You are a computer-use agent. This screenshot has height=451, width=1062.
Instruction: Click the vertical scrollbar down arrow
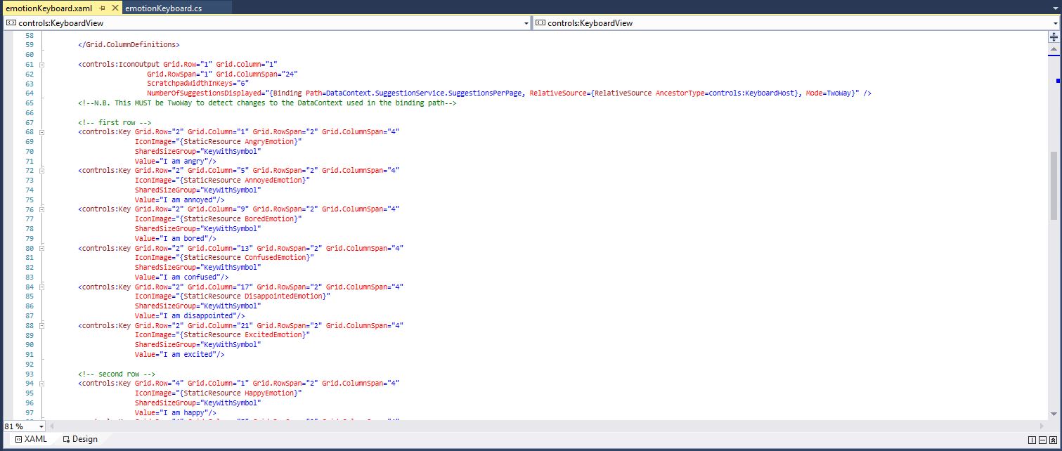(x=1054, y=415)
